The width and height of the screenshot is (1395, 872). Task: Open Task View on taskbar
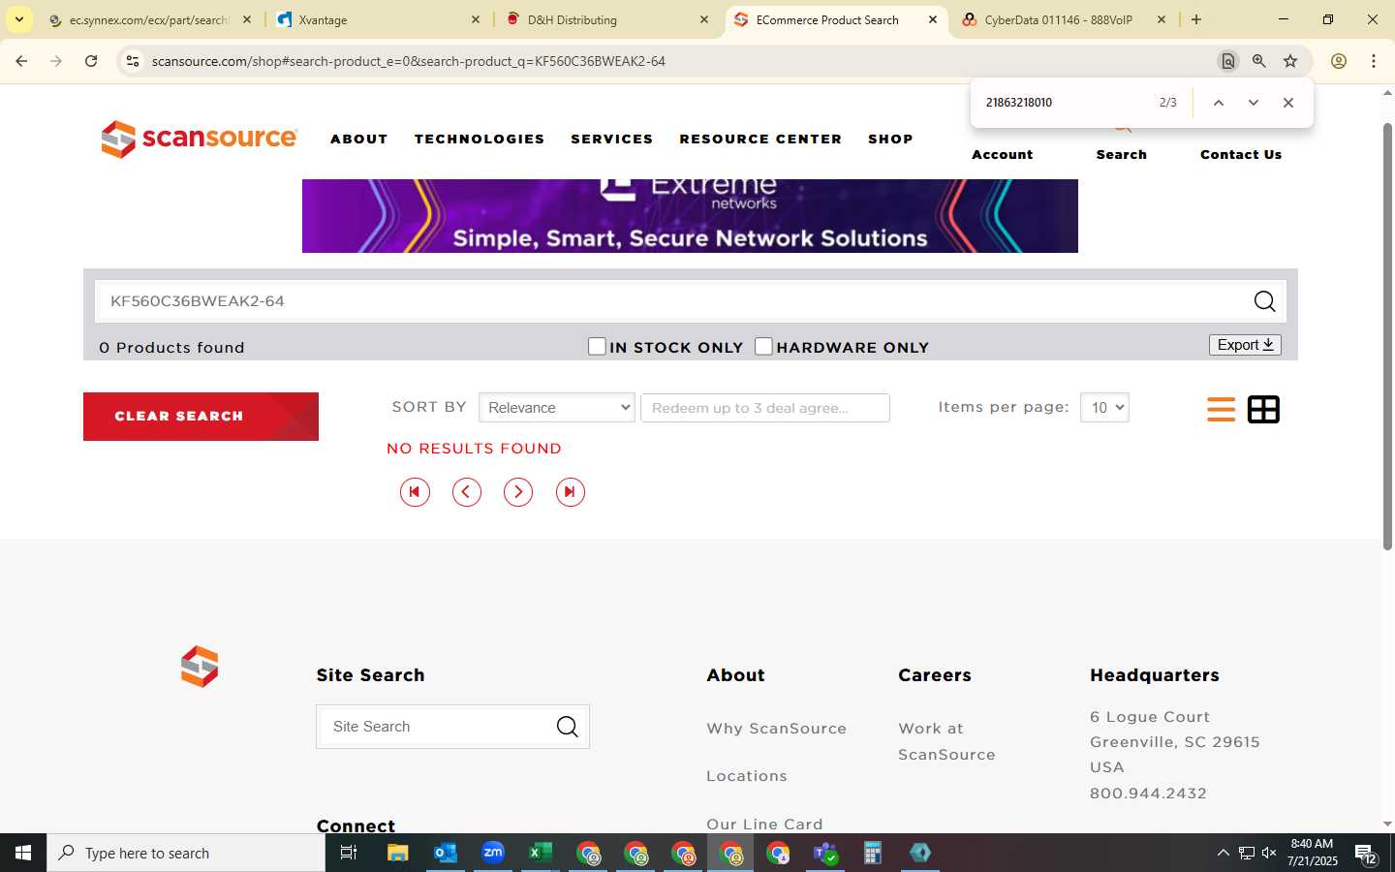[349, 853]
